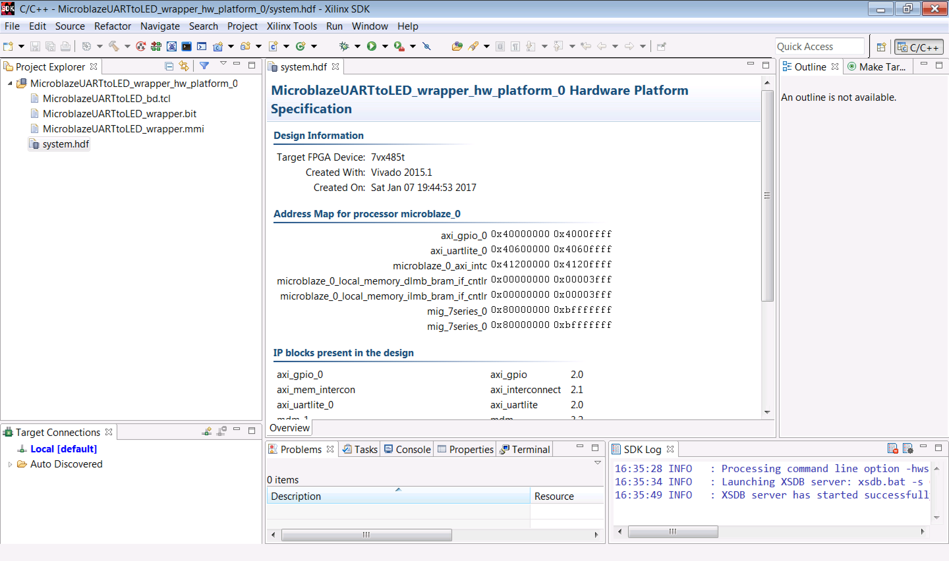Click the Repositories toolbar icon

(x=156, y=46)
